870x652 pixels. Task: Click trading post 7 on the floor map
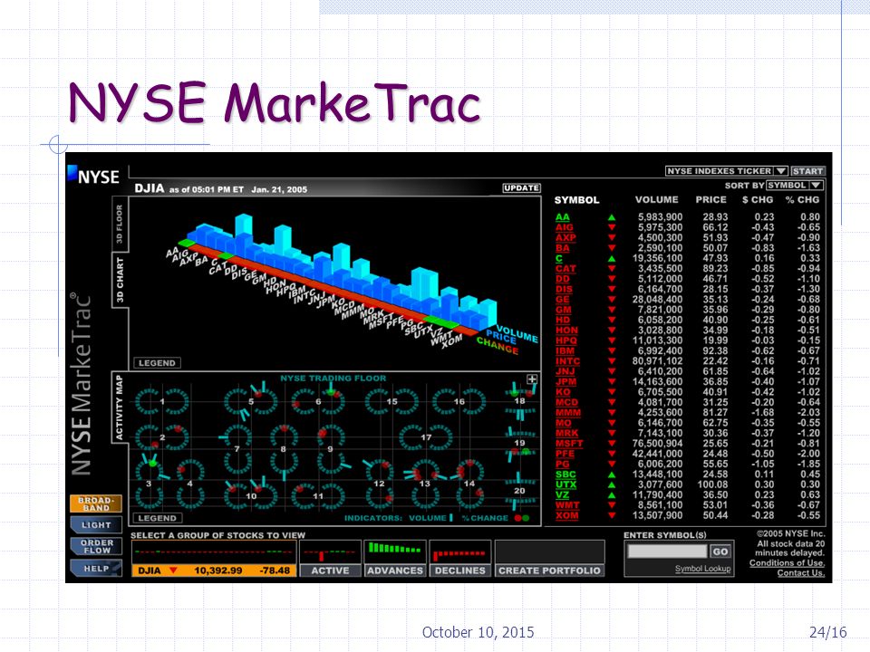237,448
